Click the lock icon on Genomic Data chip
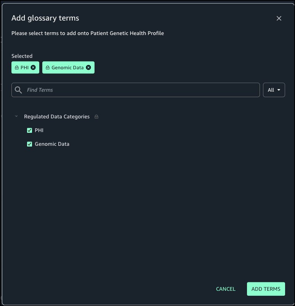The image size is (295, 306). click(x=48, y=68)
